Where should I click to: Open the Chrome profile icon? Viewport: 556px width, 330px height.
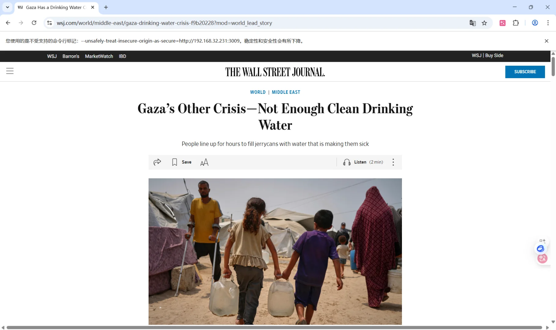click(x=535, y=23)
